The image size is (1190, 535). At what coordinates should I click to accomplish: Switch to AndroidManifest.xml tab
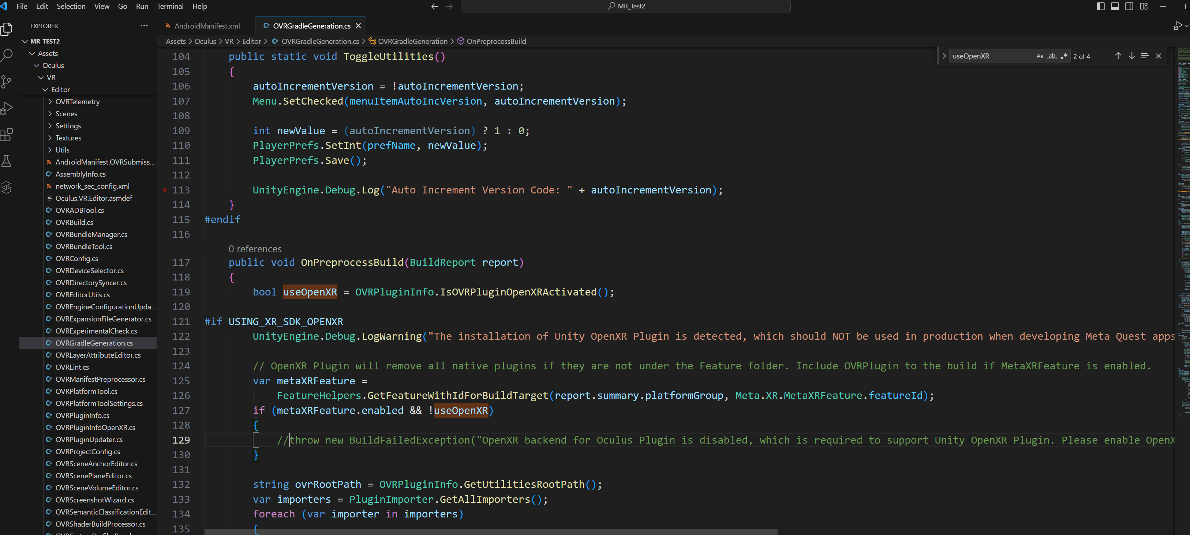[206, 26]
